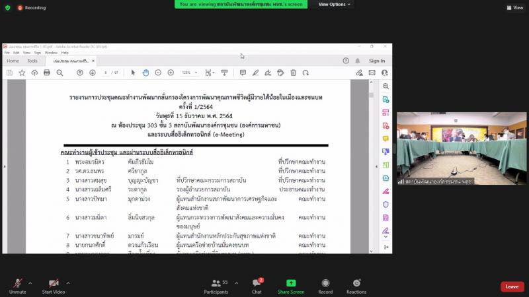This screenshot has height=297, width=529.
Task: Click the delete trash icon
Action: point(293,73)
